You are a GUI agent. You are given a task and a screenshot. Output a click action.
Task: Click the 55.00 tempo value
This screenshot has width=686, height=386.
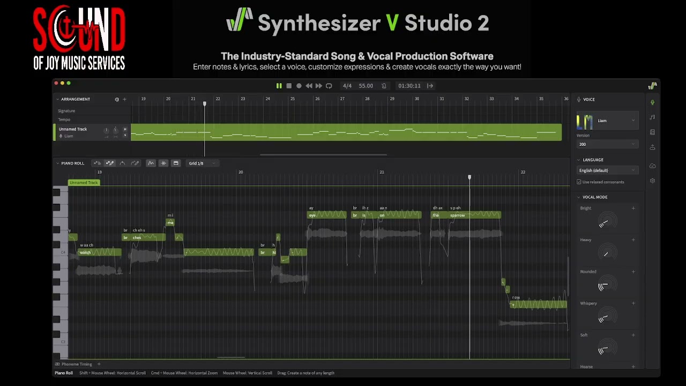pos(366,86)
